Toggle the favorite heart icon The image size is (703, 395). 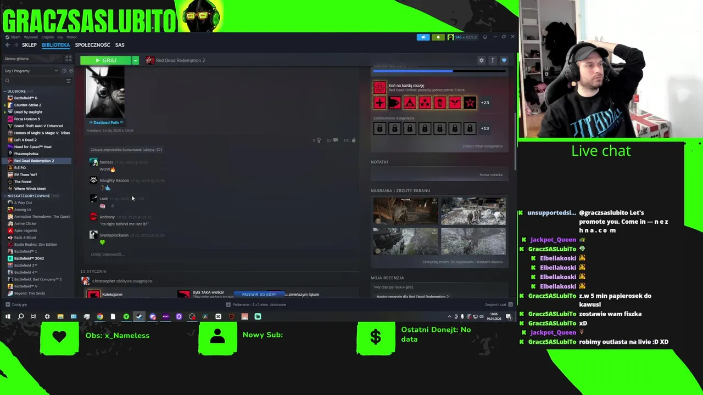(504, 60)
